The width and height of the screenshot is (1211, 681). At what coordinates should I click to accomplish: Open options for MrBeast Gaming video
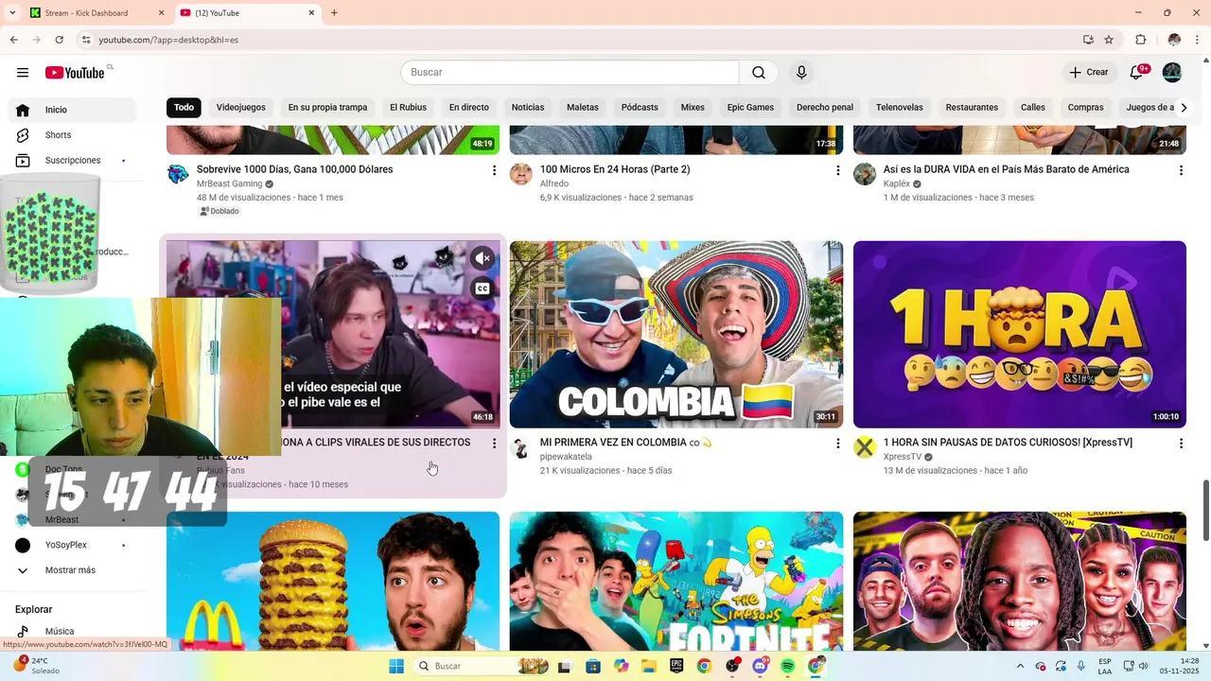pyautogui.click(x=494, y=170)
